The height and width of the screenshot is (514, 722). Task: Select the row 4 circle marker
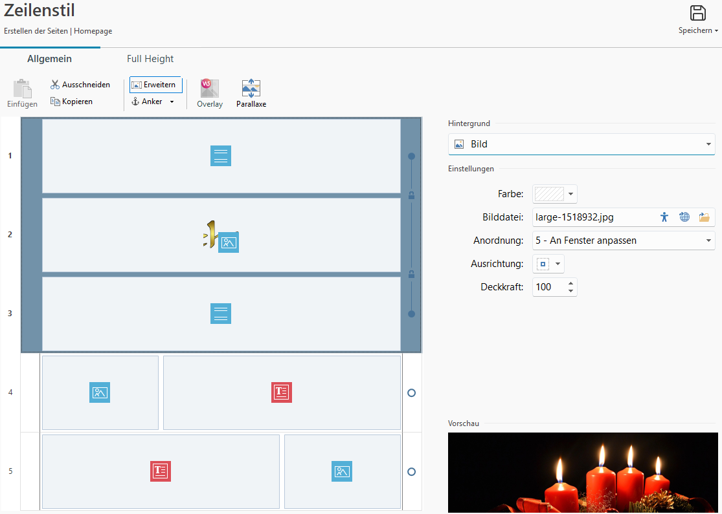411,392
